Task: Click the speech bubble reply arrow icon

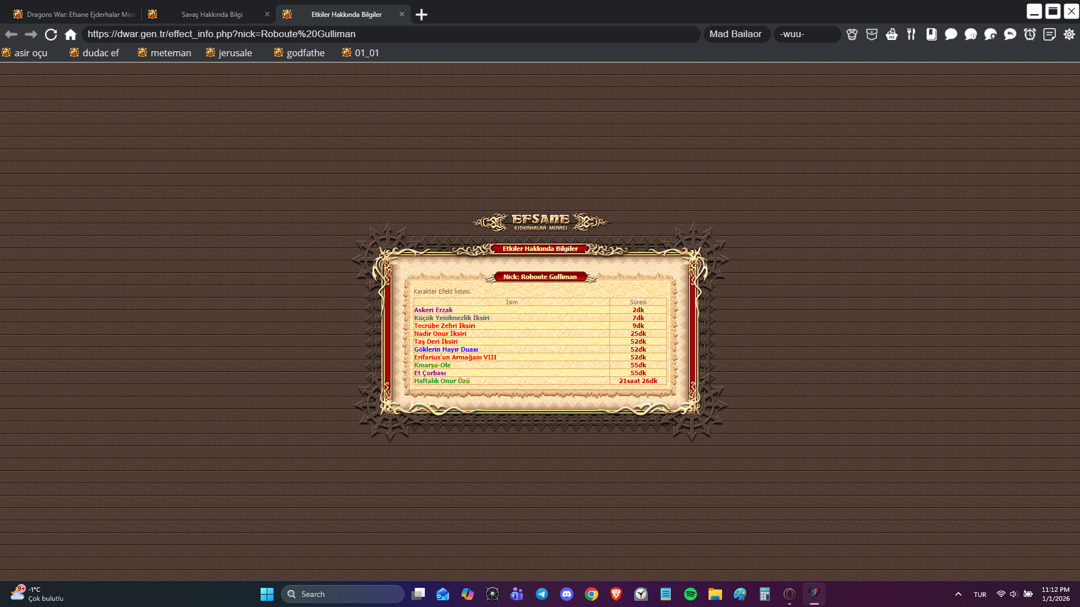Action: click(1010, 34)
